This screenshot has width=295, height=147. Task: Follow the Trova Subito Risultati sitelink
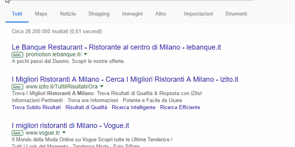pyautogui.click(x=36, y=107)
